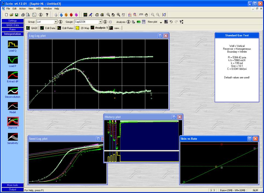Viewport: 264px width, 193px height.
Task: Open the Sensitivity tool
Action: click(13, 137)
